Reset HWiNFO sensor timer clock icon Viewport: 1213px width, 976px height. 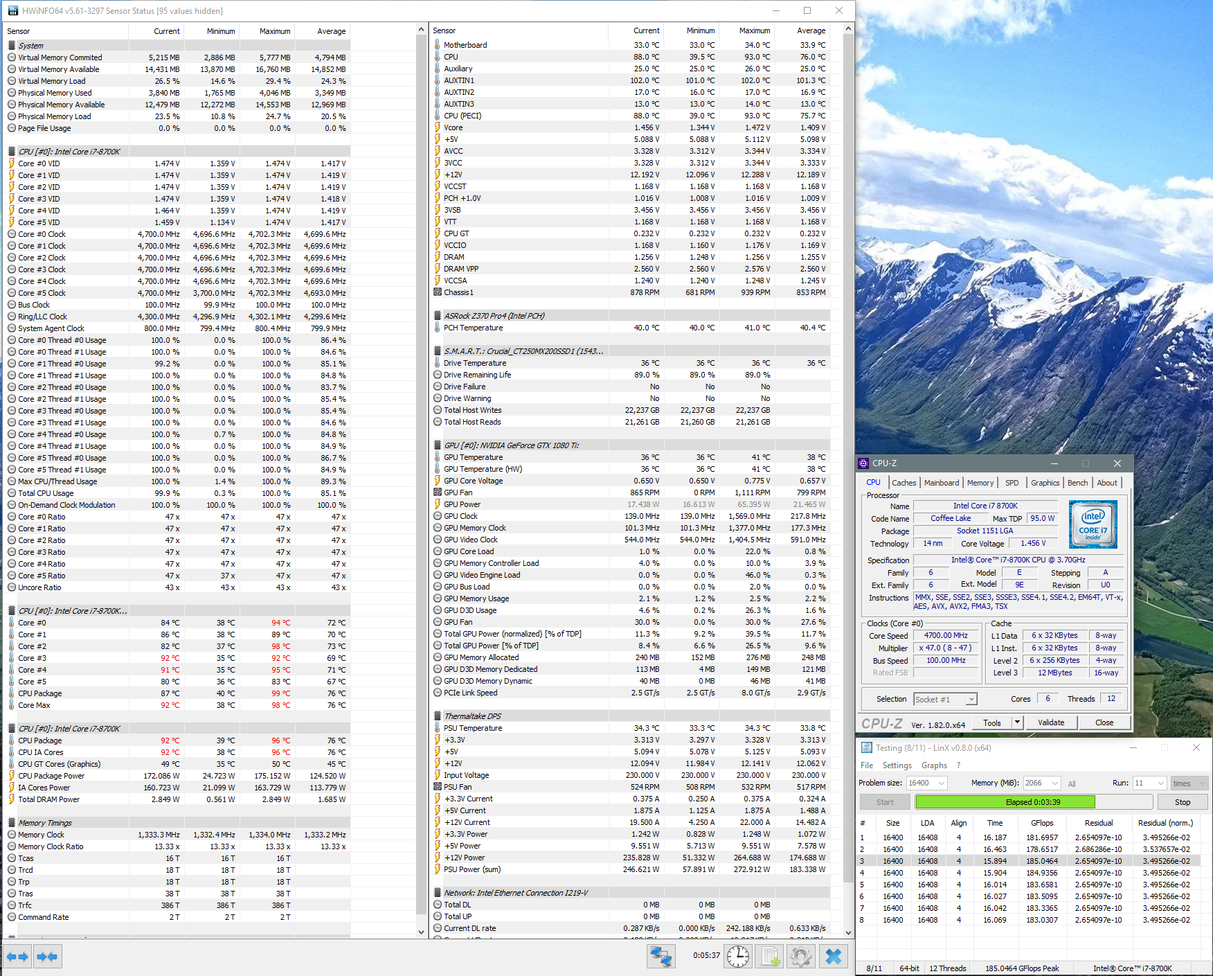tap(738, 957)
